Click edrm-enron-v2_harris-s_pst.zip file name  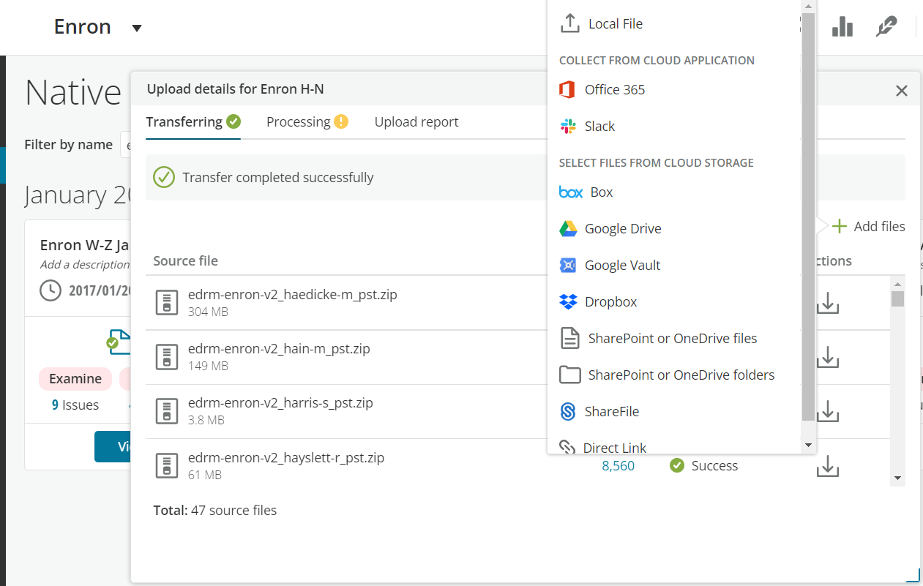[x=280, y=402]
